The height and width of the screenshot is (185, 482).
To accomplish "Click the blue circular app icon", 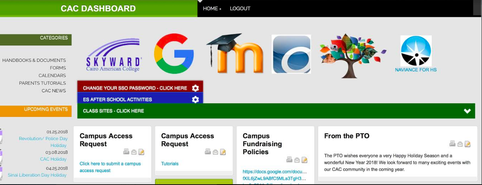I will point(291,54).
